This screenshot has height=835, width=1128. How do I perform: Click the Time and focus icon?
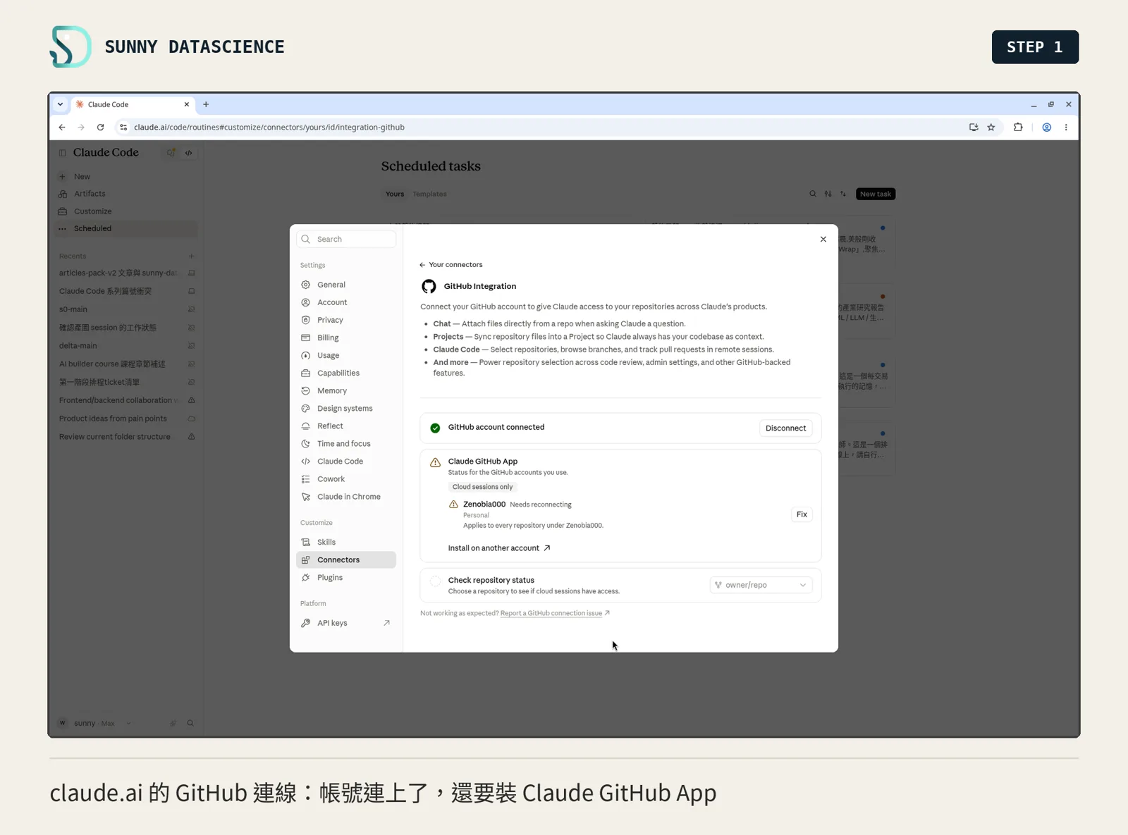click(x=306, y=443)
